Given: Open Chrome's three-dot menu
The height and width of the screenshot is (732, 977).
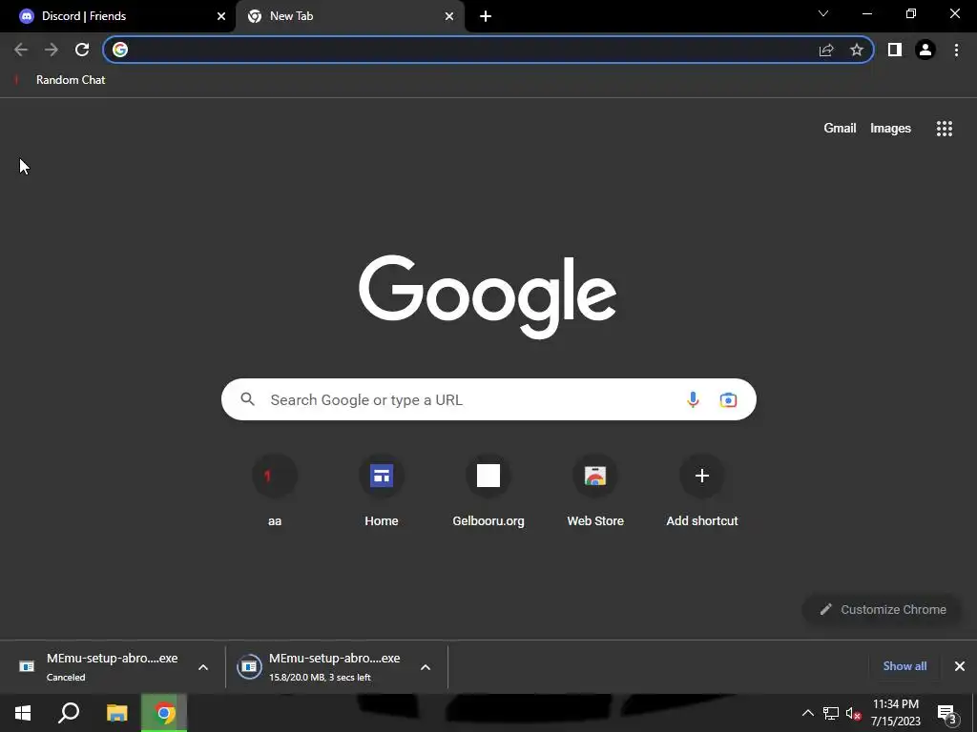Looking at the screenshot, I should [956, 50].
